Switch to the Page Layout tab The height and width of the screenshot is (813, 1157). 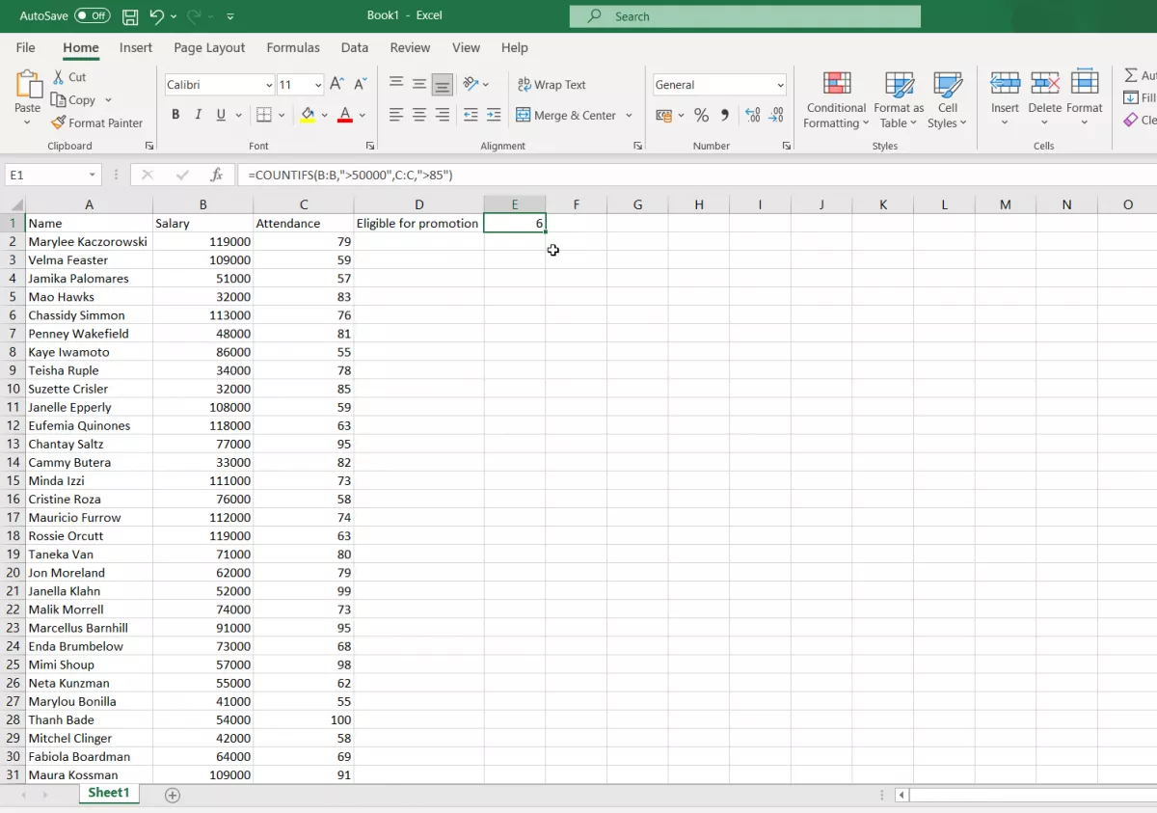209,47
